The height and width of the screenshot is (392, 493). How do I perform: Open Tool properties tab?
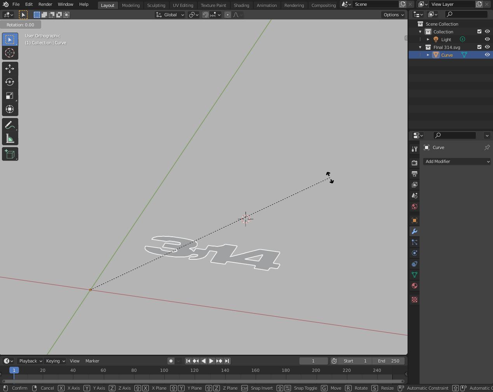pos(415,149)
